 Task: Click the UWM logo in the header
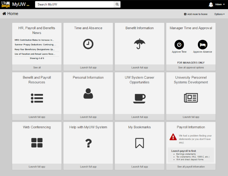click(x=5, y=4)
